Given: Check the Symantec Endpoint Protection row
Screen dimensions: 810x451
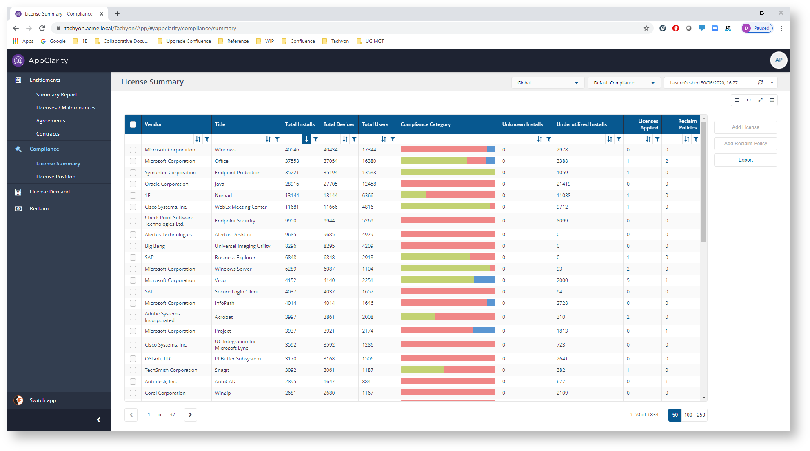Looking at the screenshot, I should click(x=133, y=173).
